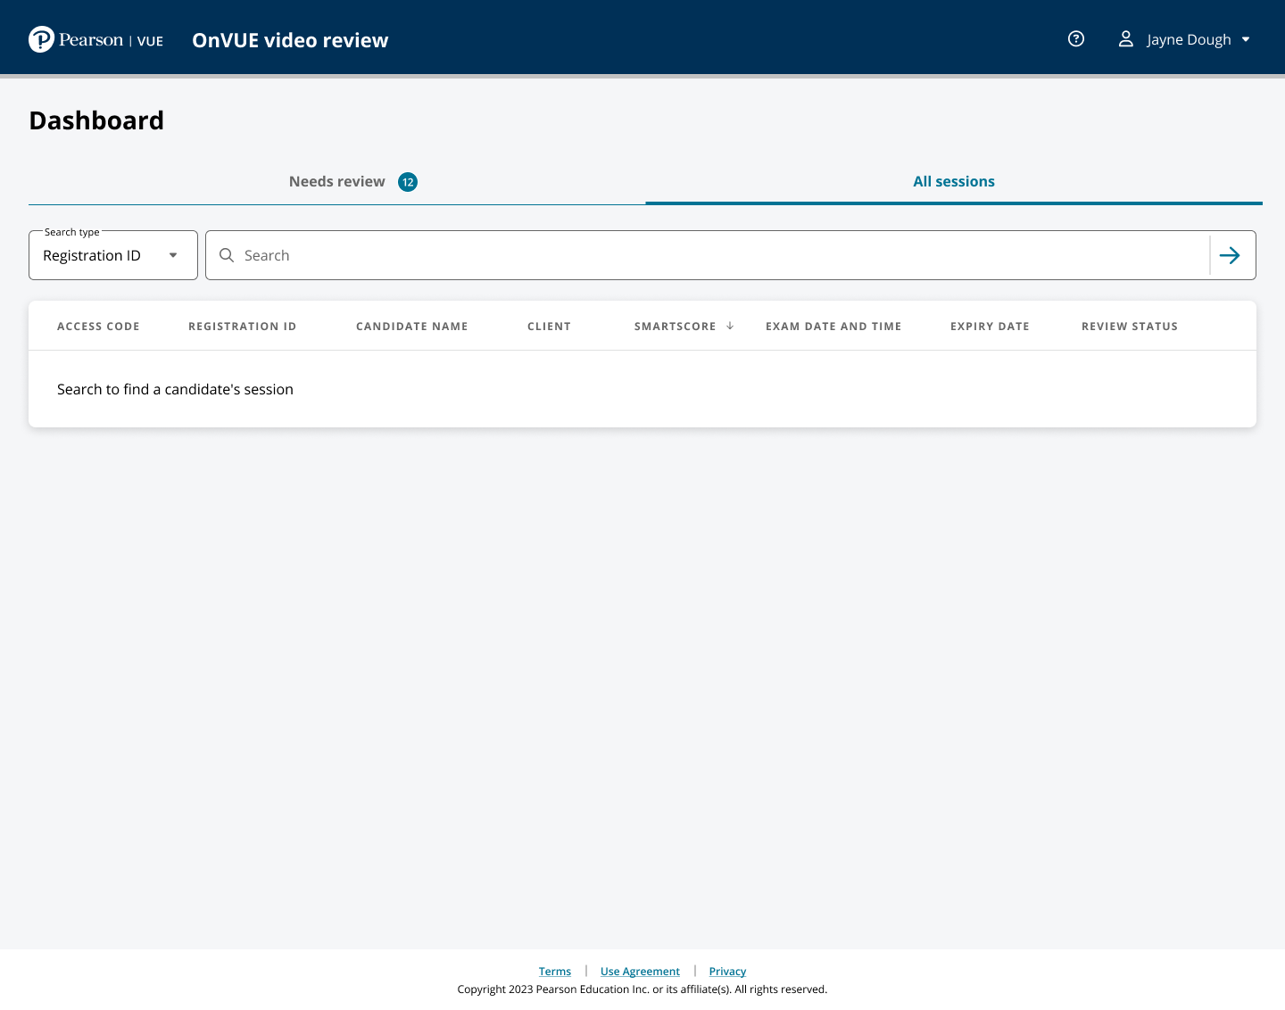Click the Expiry Date column header

990,327
